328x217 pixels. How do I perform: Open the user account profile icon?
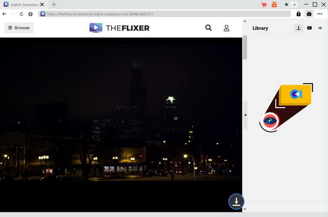click(x=227, y=28)
